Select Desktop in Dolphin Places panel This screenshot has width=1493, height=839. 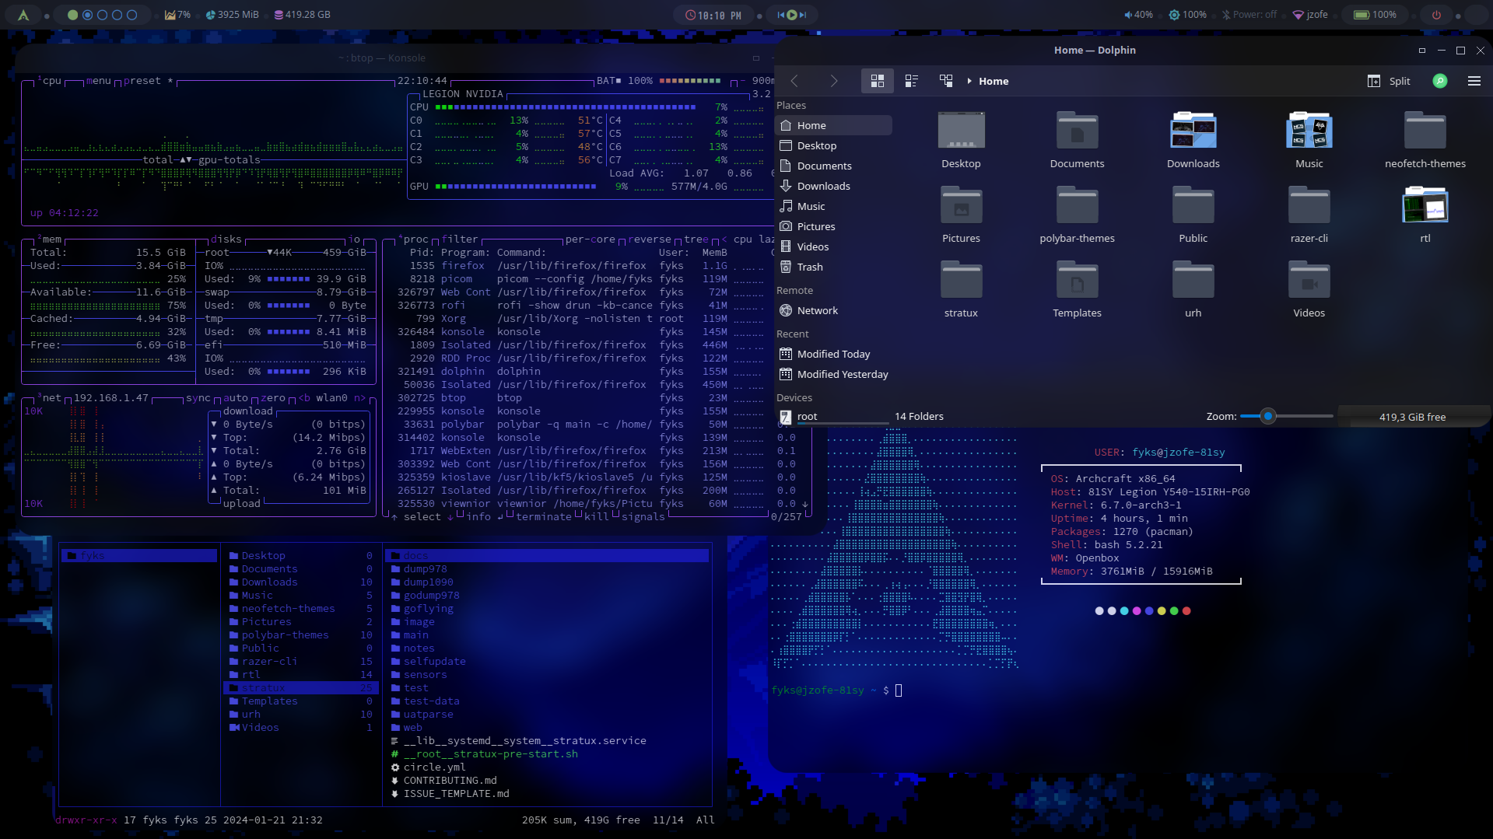click(x=833, y=145)
